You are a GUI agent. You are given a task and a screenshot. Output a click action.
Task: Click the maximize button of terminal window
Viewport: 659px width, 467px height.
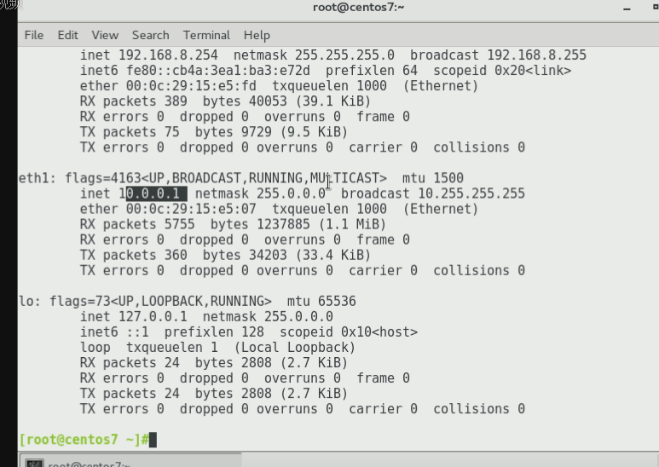point(656,7)
